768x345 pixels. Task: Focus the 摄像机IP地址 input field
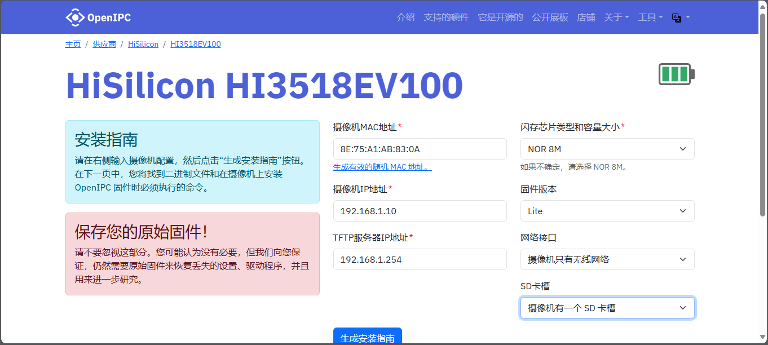[x=420, y=211]
